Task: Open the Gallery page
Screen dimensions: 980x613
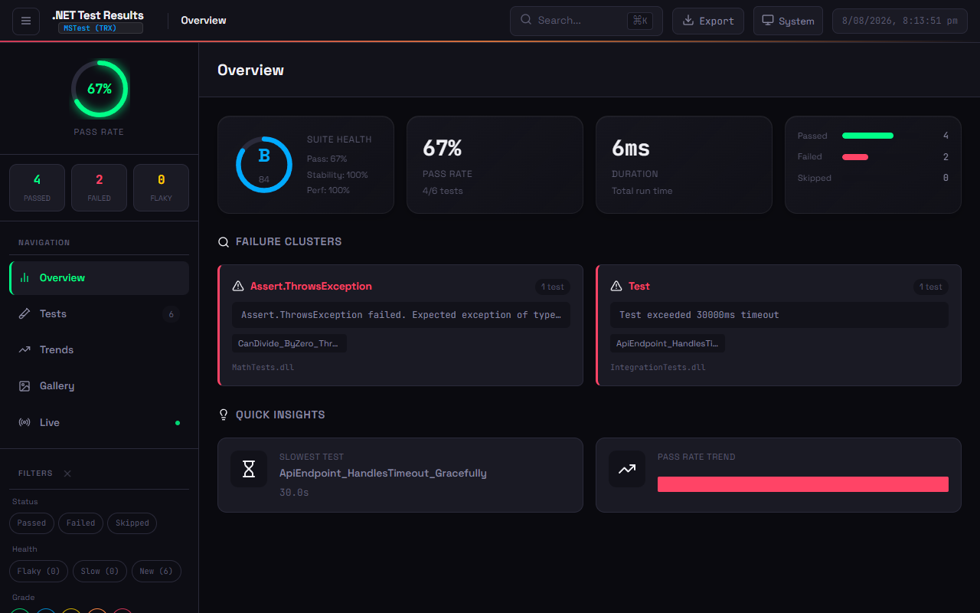Action: point(99,386)
